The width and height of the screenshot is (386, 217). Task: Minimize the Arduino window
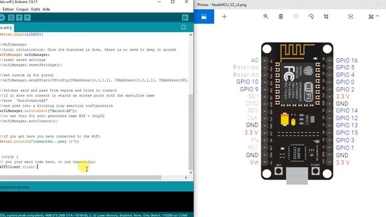click(159, 2)
